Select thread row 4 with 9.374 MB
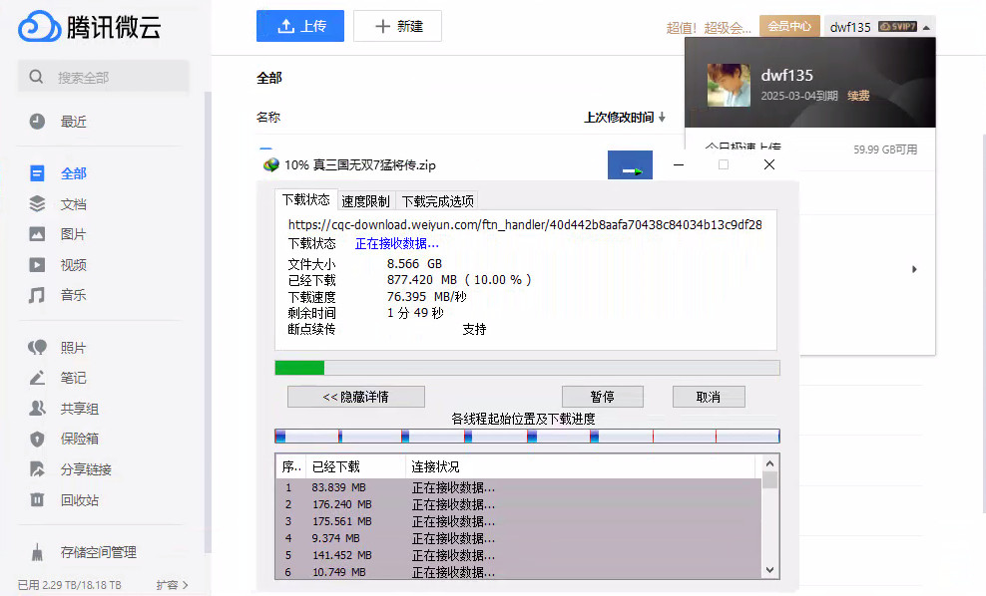This screenshot has width=986, height=596. (518, 538)
